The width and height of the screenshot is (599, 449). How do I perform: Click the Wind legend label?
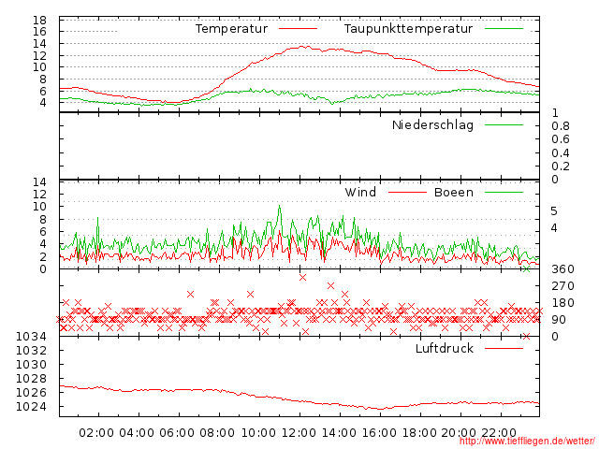(x=360, y=192)
